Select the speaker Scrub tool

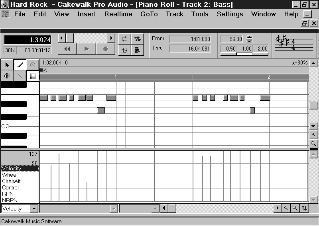[x=7, y=76]
